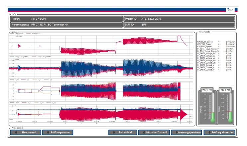Click the Prüfraum thermometer gauge
Image resolution: width=247 pixels, height=146 pixels.
click(x=225, y=108)
